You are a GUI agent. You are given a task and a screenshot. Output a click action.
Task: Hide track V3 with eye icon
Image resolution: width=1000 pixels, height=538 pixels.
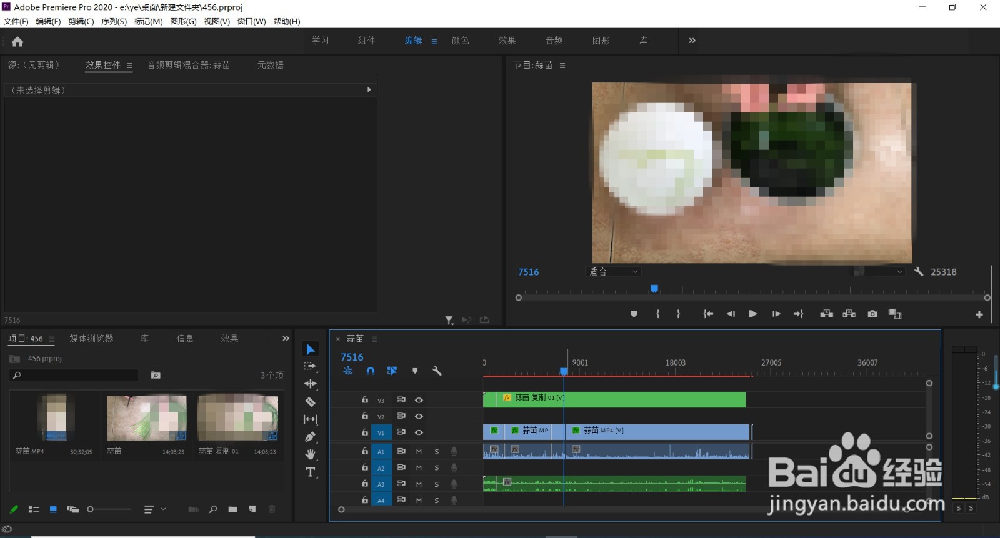(x=419, y=400)
